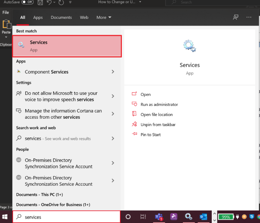Show hidden tray icons up arrow
The width and height of the screenshot is (260, 223).
214,213
